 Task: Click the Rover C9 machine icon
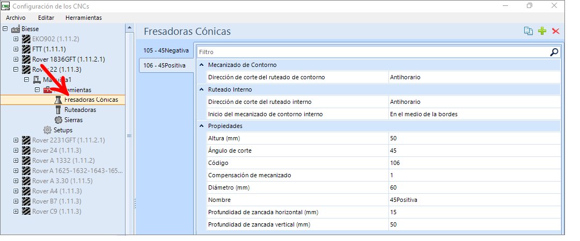(26, 212)
